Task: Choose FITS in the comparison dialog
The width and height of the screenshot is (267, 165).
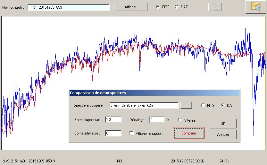Action: [203, 105]
